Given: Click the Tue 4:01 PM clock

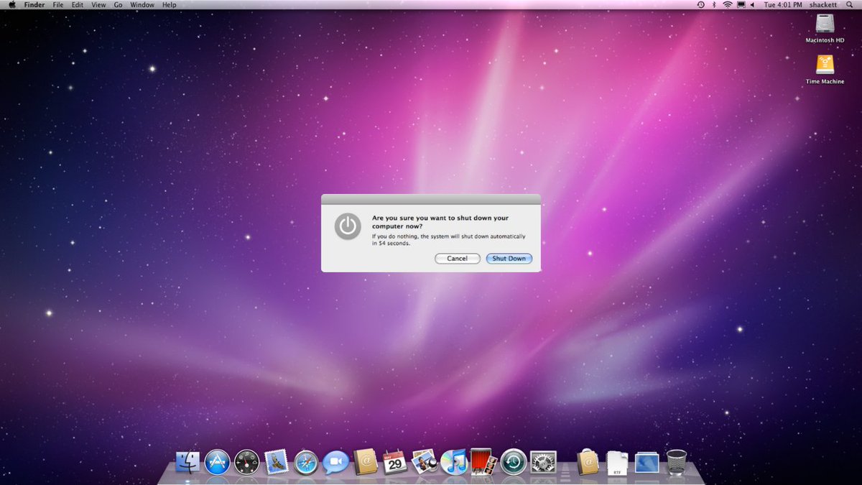Looking at the screenshot, I should [783, 5].
